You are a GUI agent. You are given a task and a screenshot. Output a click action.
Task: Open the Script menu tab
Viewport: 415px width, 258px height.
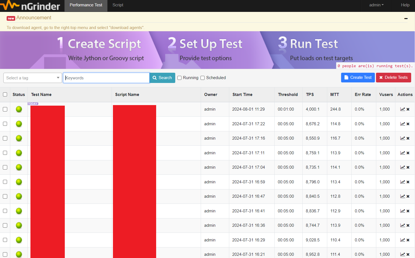118,5
